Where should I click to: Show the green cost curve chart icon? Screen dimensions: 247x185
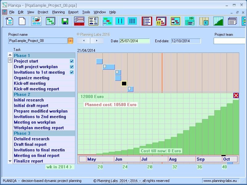click(x=218, y=21)
